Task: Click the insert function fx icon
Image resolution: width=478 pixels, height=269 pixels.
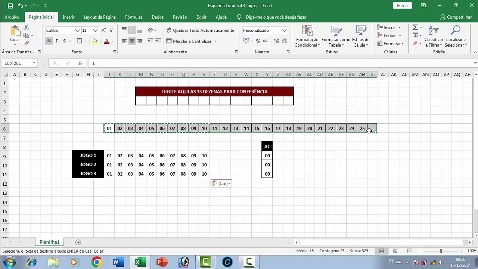Action: coord(80,63)
